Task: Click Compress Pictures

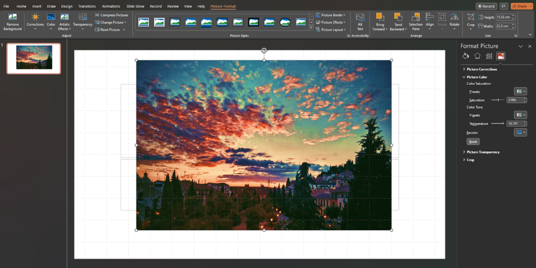Action: pos(111,15)
